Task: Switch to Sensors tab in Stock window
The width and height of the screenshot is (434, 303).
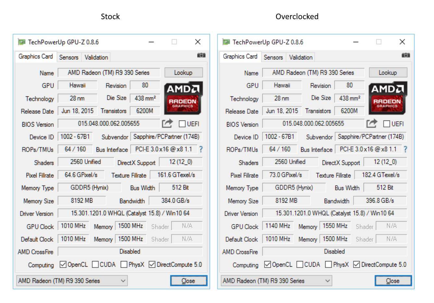Action: [68, 57]
